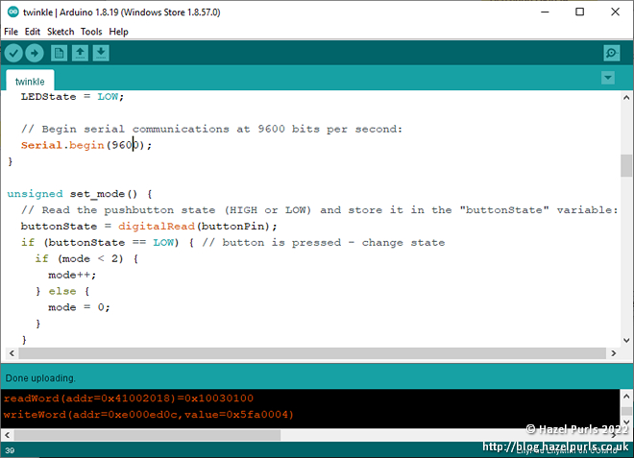Click console scrollbar up arrow
Image resolution: width=634 pixels, height=458 pixels.
tap(626, 397)
